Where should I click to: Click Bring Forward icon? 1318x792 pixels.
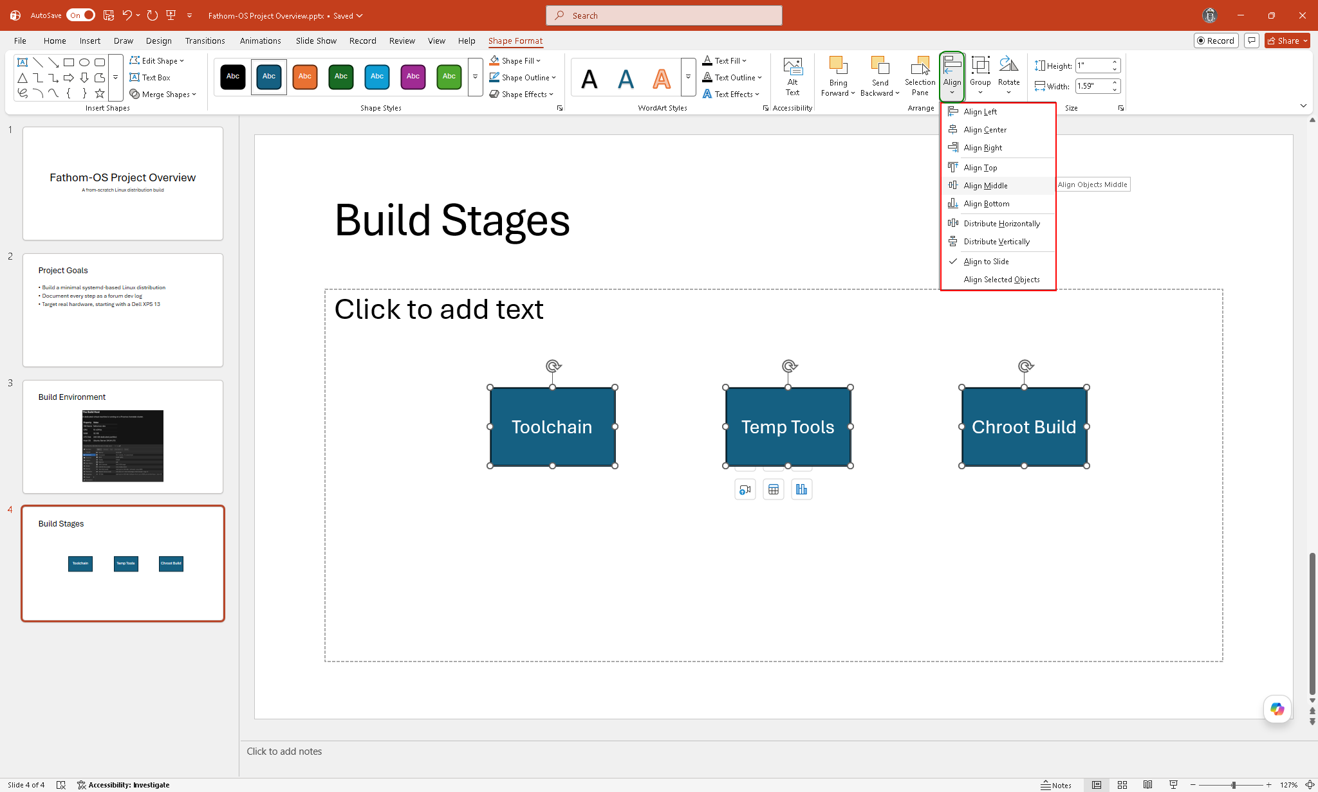pyautogui.click(x=838, y=67)
